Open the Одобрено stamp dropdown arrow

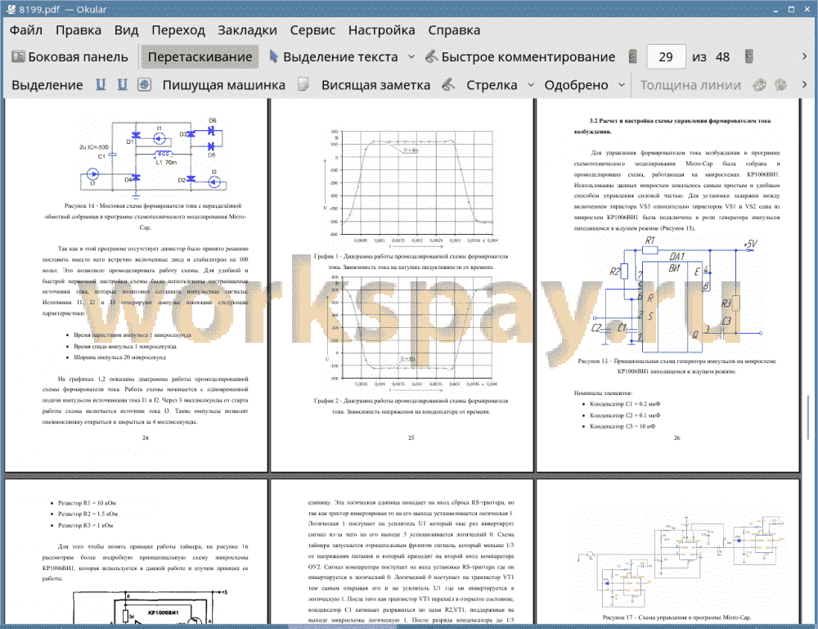click(x=622, y=85)
